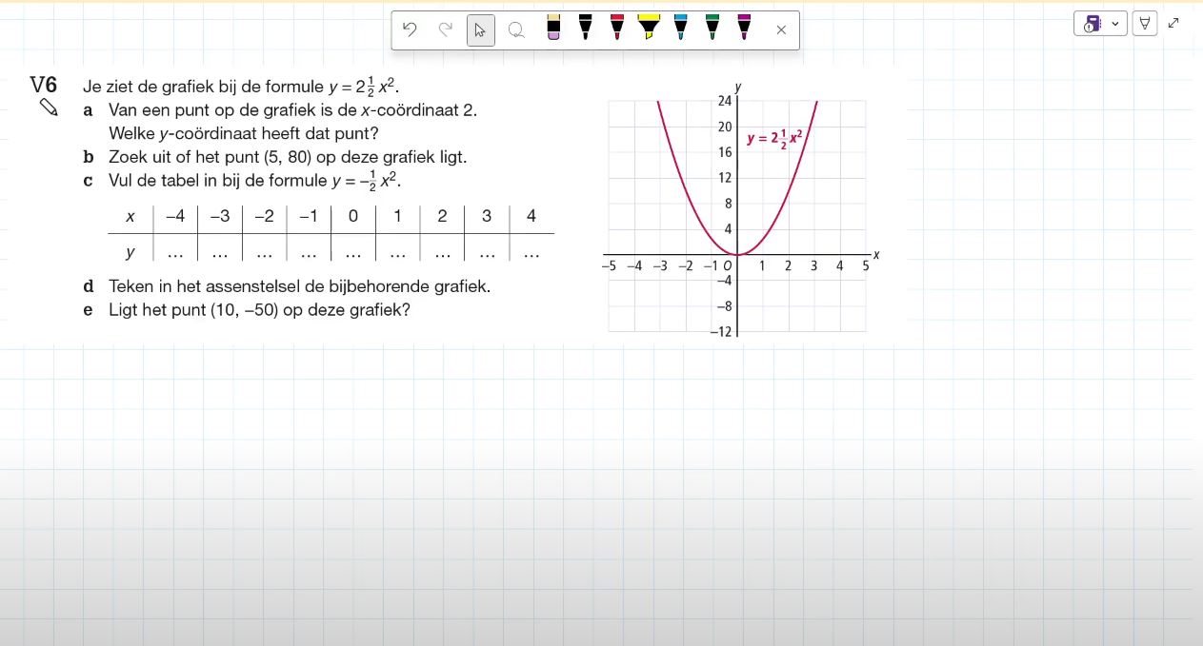The height and width of the screenshot is (646, 1203).
Task: Pick the red pen
Action: coord(617,28)
